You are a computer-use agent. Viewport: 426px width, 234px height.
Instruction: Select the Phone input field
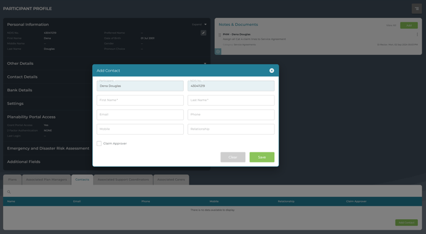(231, 115)
